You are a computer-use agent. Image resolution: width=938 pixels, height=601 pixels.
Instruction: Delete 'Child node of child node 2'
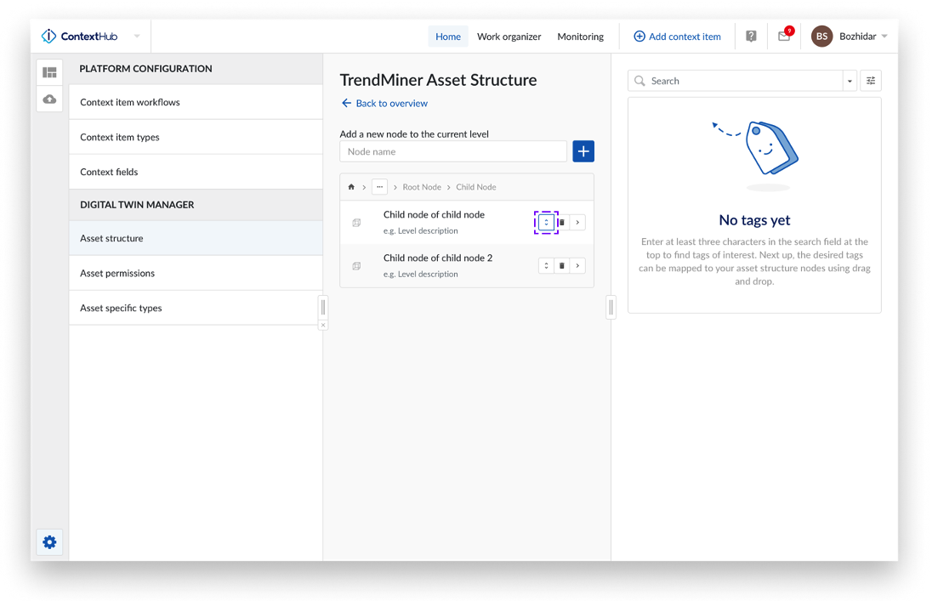coord(561,266)
